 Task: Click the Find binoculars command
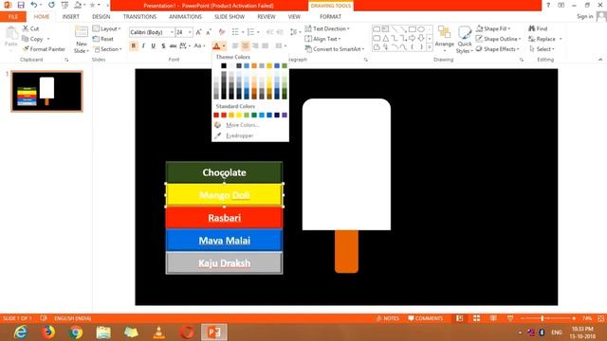[538, 28]
